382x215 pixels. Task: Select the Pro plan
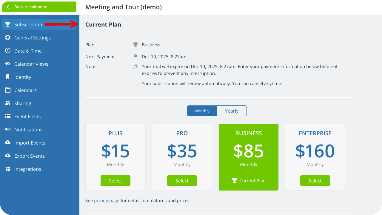pos(182,181)
